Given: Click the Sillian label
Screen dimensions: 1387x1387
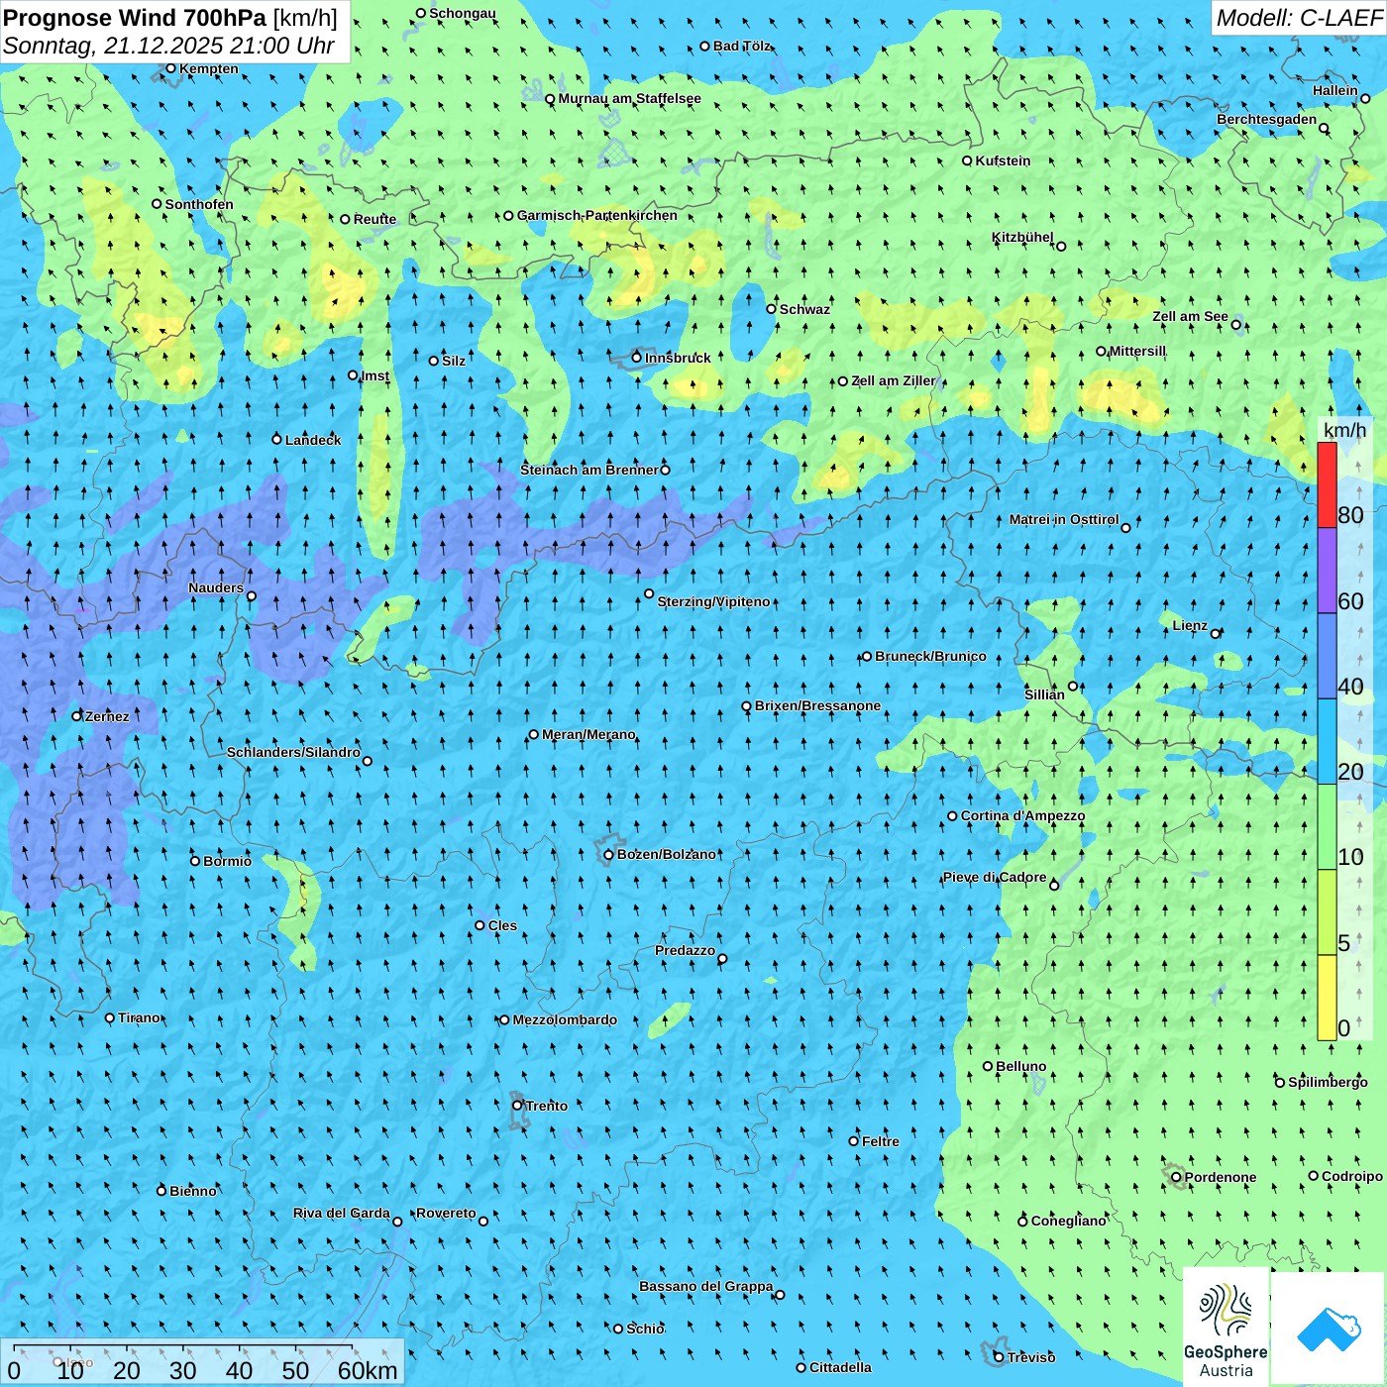Looking at the screenshot, I should pyautogui.click(x=1044, y=694).
